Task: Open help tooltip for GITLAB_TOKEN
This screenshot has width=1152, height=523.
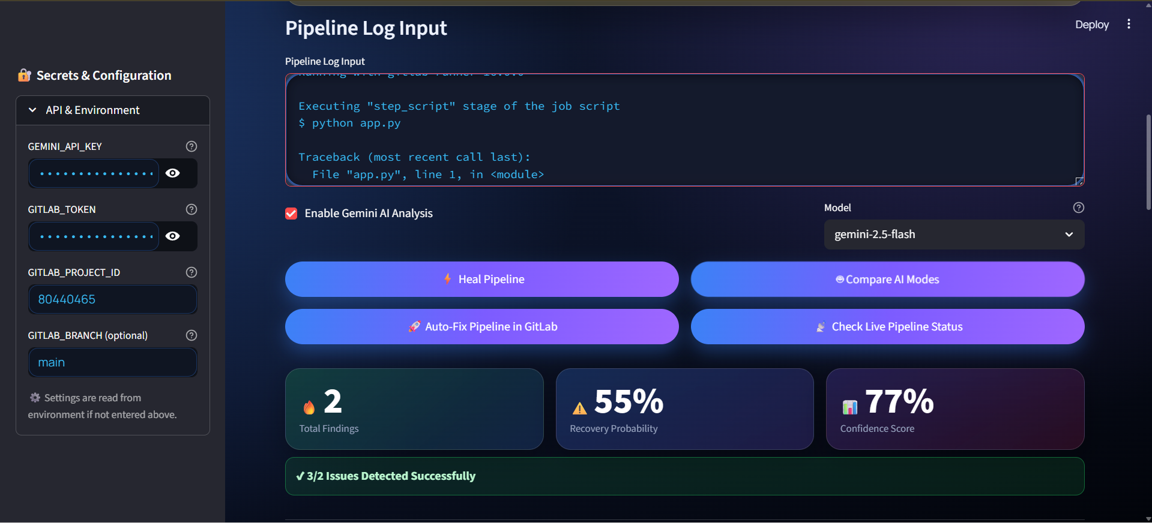Action: [191, 209]
